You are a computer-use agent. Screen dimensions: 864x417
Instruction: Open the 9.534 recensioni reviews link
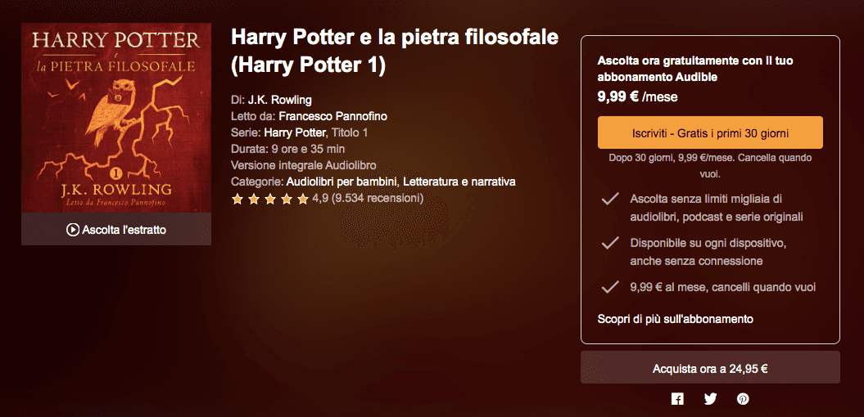(x=378, y=199)
